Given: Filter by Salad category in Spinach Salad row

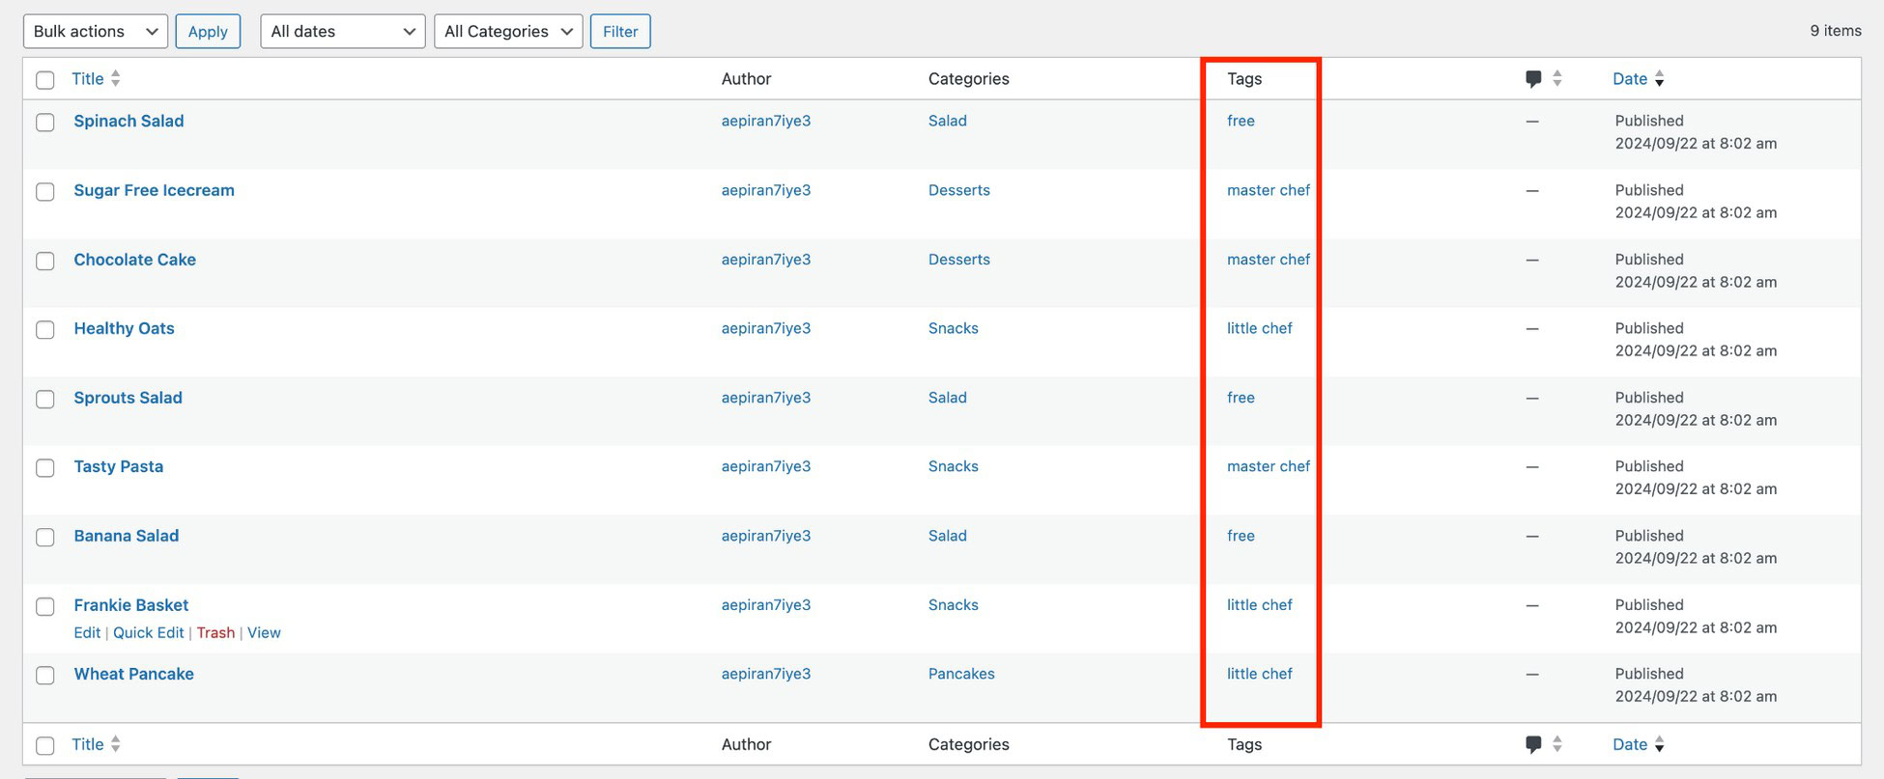Looking at the screenshot, I should 947,121.
